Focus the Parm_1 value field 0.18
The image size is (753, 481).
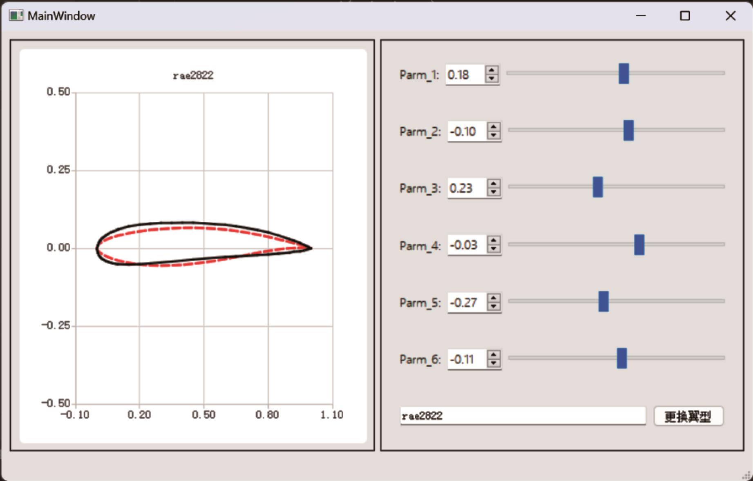pos(465,75)
